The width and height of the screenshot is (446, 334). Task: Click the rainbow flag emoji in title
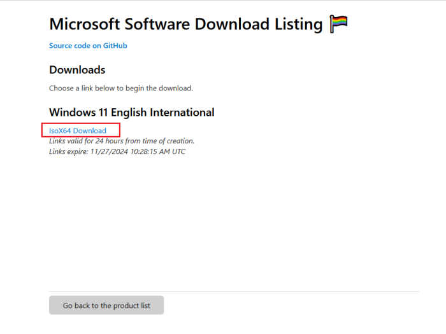coord(339,24)
